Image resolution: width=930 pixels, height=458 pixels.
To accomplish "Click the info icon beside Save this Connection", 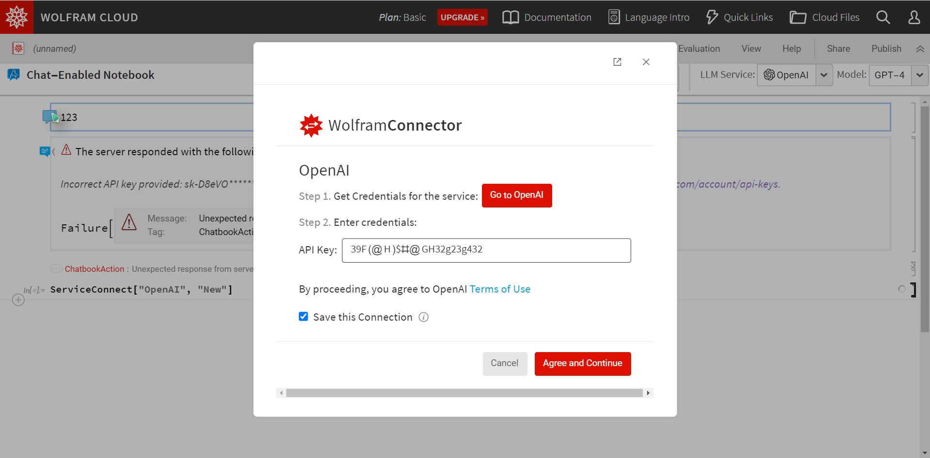I will click(x=423, y=317).
